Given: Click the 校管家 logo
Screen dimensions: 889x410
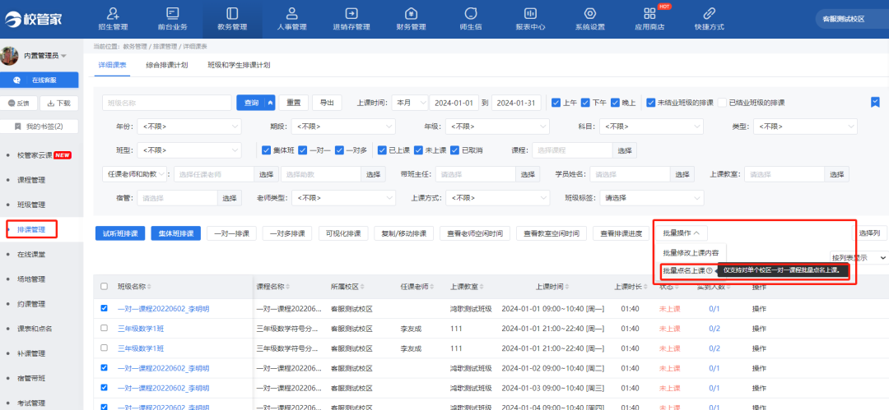Looking at the screenshot, I should coord(33,19).
